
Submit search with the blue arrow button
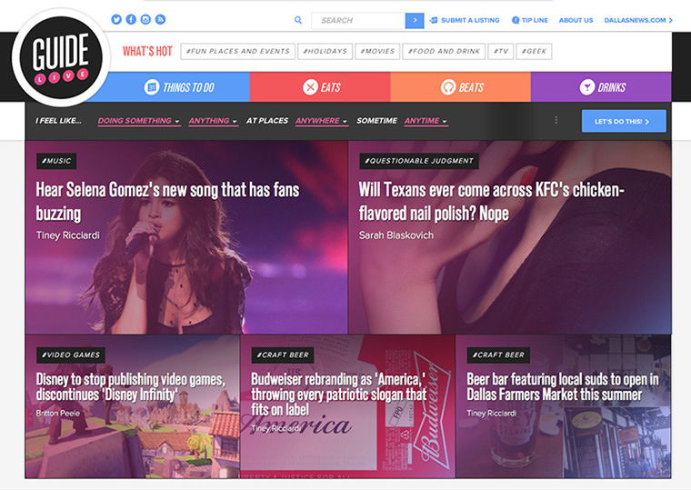(x=415, y=20)
